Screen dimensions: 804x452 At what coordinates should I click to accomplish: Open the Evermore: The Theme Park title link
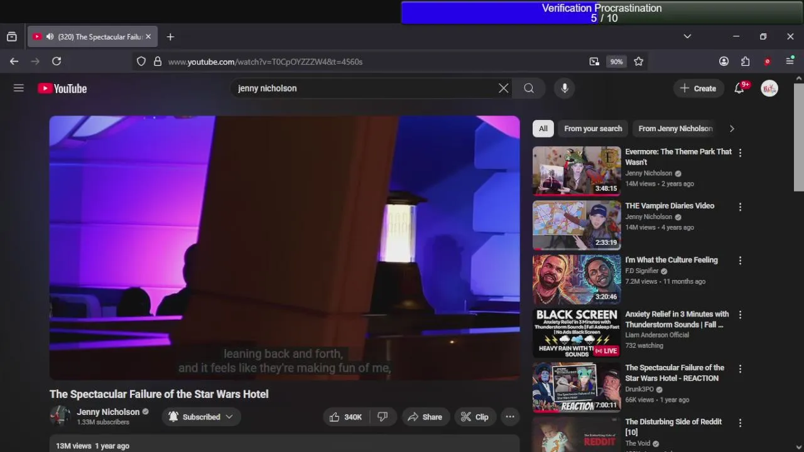[x=678, y=157]
